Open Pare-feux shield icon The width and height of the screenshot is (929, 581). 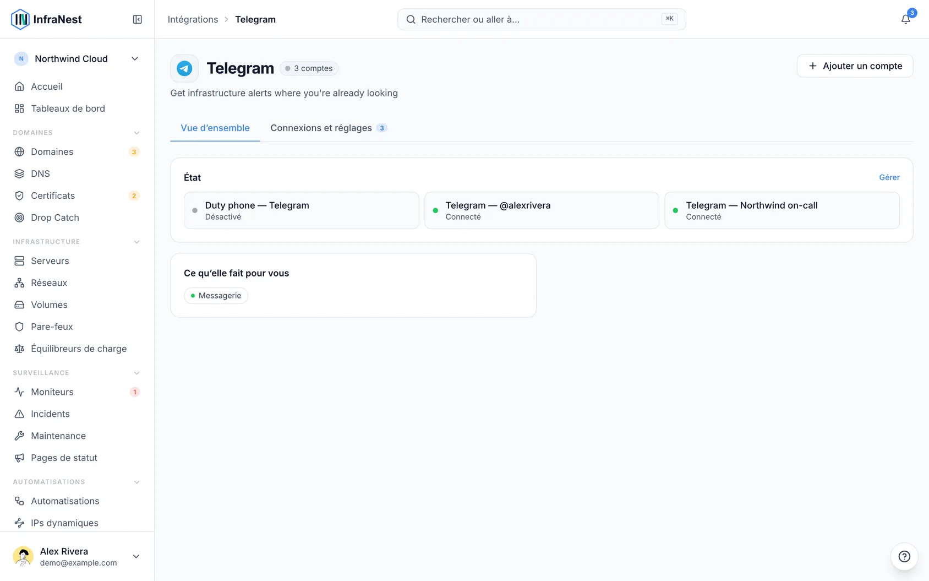(19, 327)
